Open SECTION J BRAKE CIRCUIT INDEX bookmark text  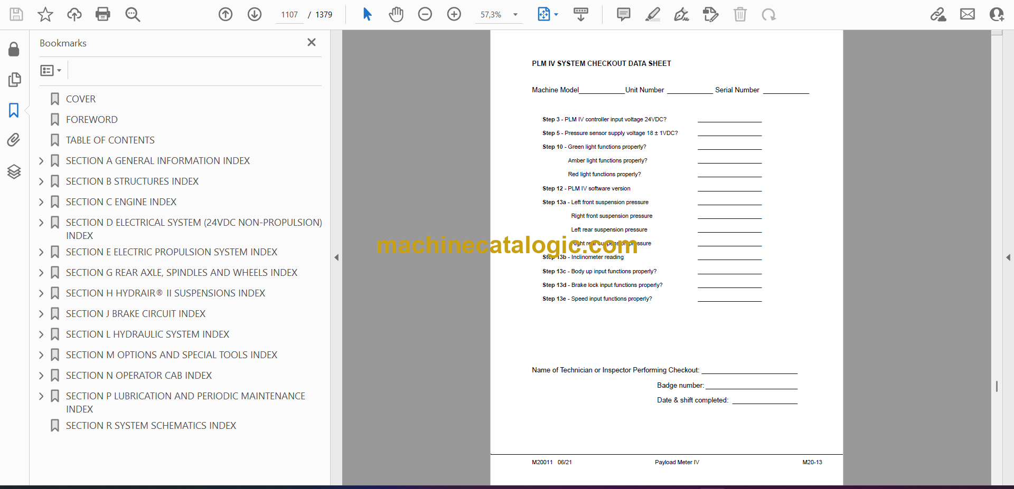coord(136,314)
